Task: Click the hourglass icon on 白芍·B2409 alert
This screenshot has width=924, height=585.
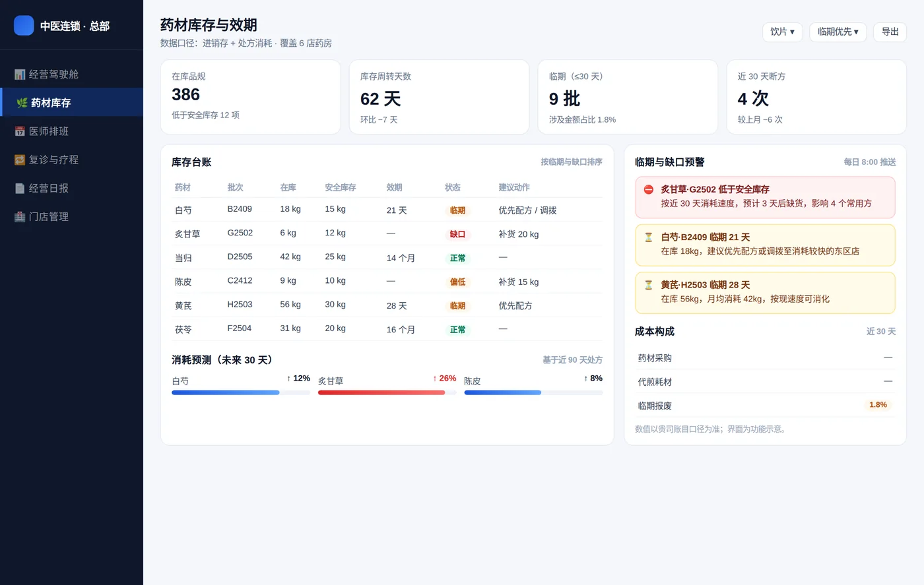Action: (x=649, y=237)
